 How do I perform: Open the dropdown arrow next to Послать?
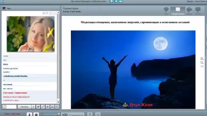[x=33, y=107]
